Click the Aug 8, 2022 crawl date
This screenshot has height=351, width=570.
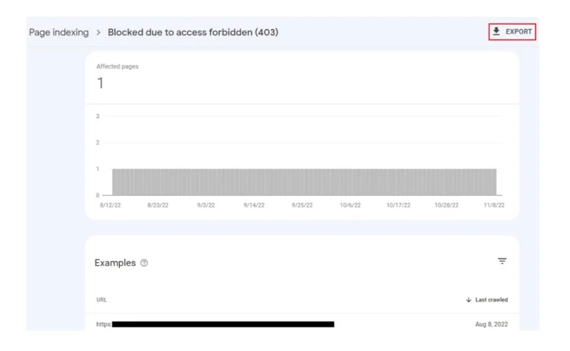tap(491, 324)
